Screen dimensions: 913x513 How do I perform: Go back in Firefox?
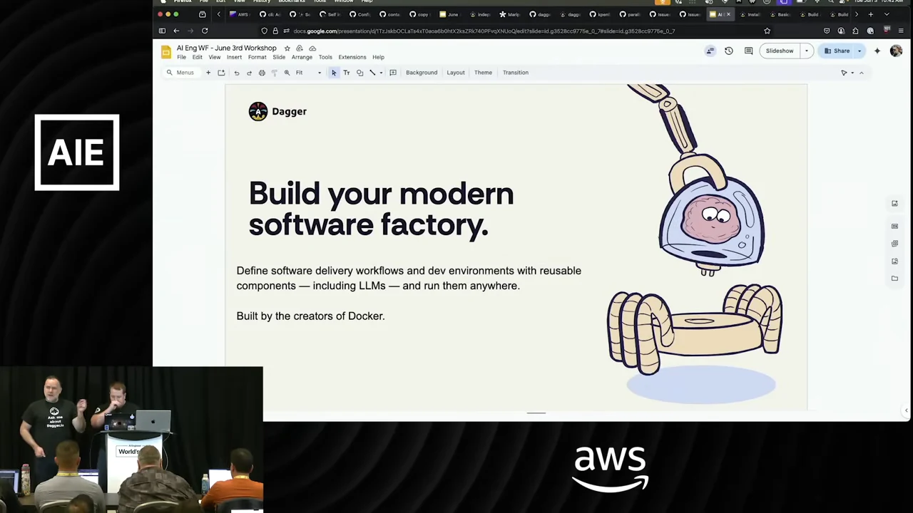176,31
